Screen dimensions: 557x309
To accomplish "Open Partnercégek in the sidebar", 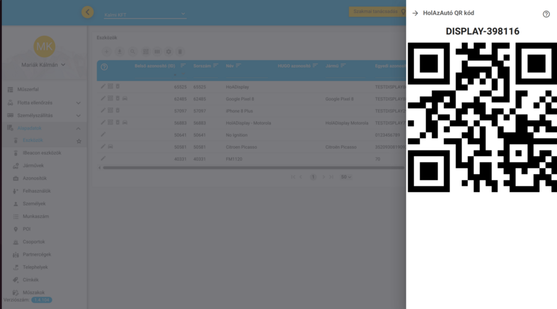I will point(37,255).
